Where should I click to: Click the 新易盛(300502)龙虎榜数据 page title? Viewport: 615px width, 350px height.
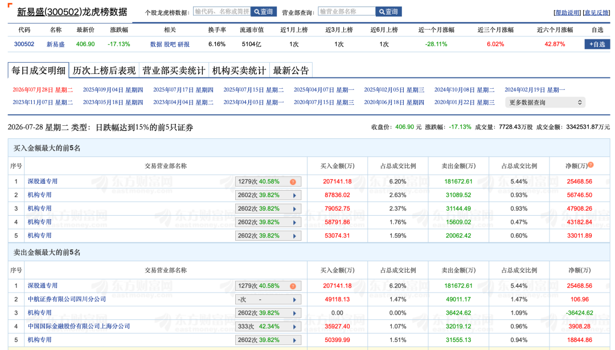point(72,12)
